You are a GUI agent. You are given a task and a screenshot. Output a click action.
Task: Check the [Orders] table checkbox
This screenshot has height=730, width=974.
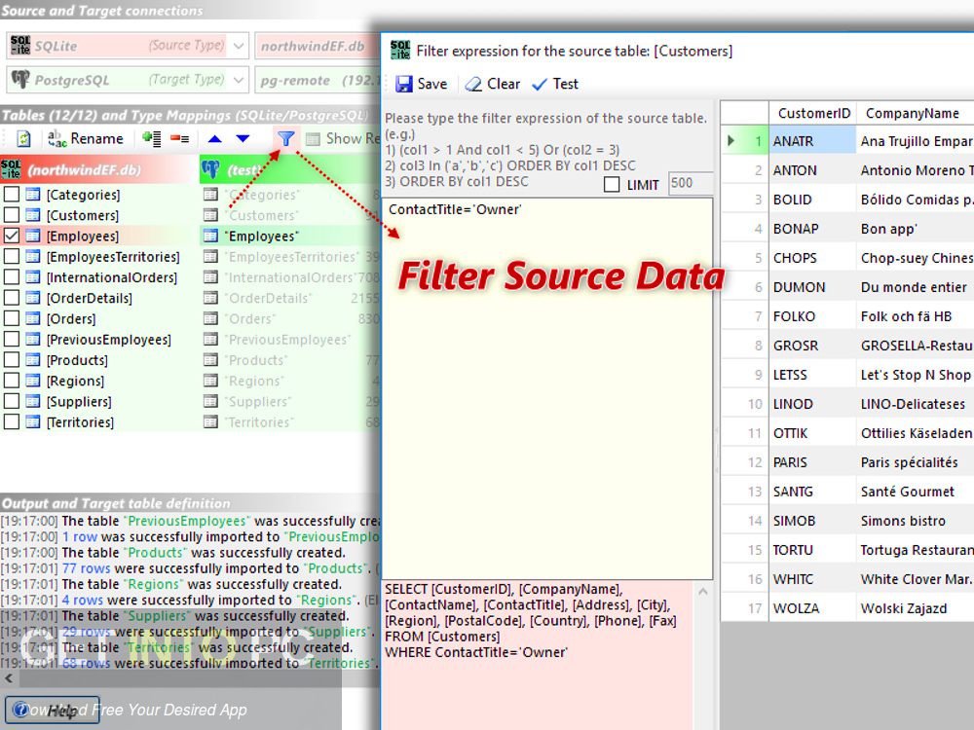point(12,318)
